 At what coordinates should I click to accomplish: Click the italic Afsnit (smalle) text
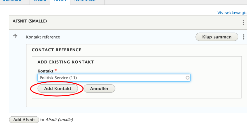tap(59, 119)
